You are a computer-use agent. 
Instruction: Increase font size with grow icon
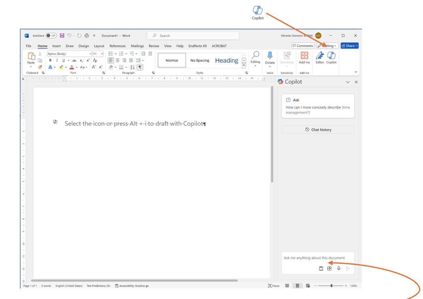coord(93,67)
